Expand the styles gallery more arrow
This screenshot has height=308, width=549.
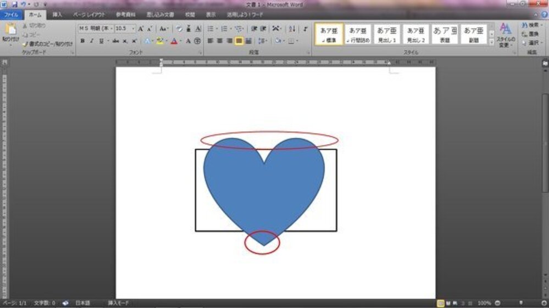[491, 42]
